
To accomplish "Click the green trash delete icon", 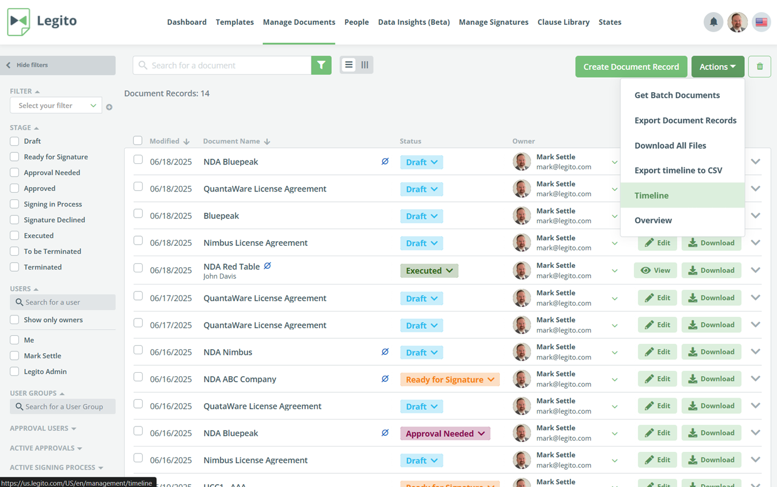I will [x=760, y=66].
